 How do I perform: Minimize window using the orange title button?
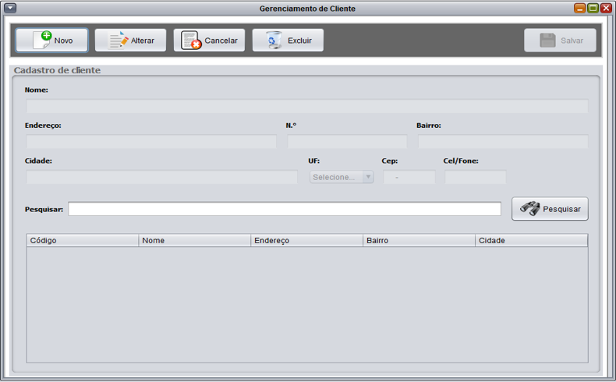point(580,9)
